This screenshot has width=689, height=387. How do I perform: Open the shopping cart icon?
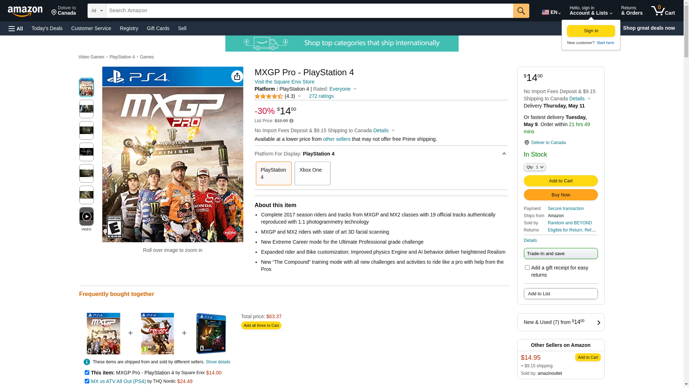coord(662,11)
